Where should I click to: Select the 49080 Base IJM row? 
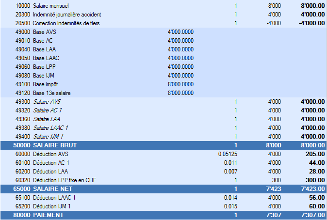(x=163, y=76)
